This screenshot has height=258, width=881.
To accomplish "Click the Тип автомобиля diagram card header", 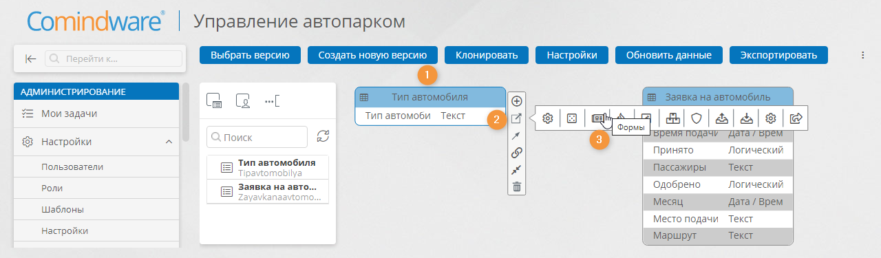I will pyautogui.click(x=430, y=97).
